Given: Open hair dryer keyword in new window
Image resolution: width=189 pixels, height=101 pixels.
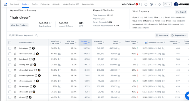Looking at the screenshot, I should point(30,48).
